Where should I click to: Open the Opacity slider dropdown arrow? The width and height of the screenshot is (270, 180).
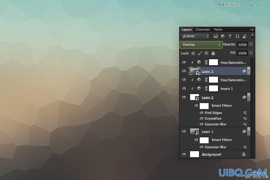[x=251, y=45]
